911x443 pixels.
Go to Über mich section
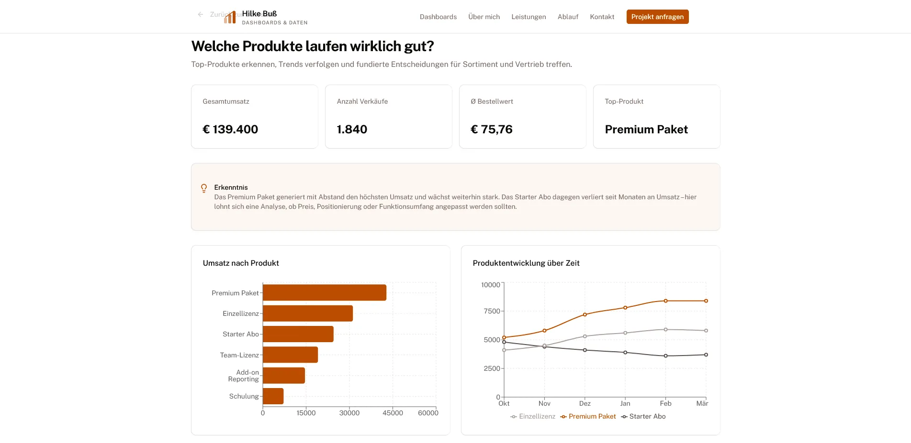click(484, 17)
